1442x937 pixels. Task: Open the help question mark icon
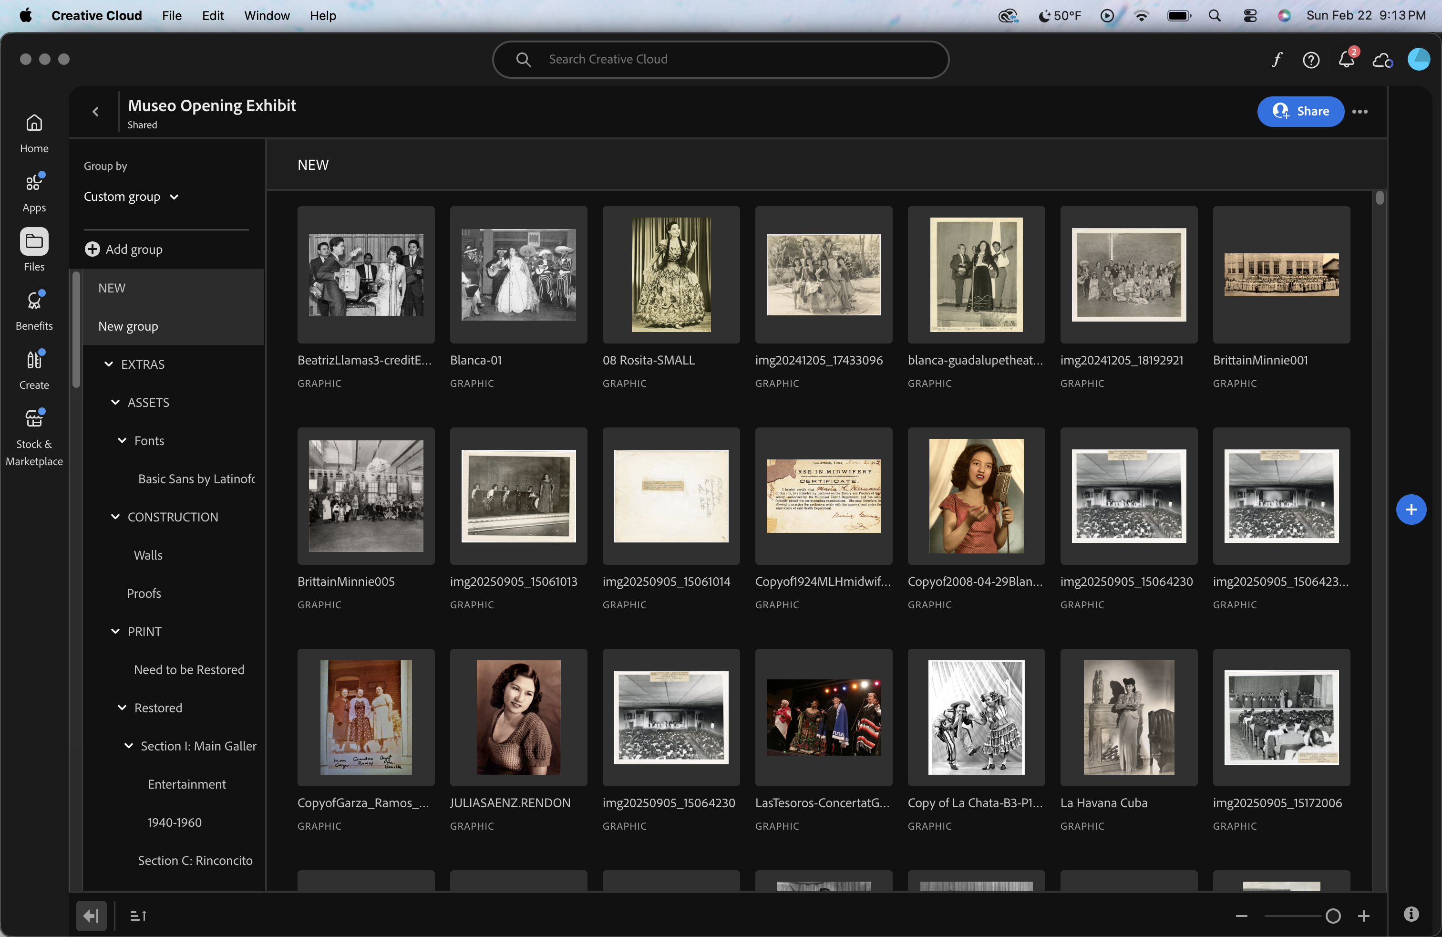[1311, 59]
